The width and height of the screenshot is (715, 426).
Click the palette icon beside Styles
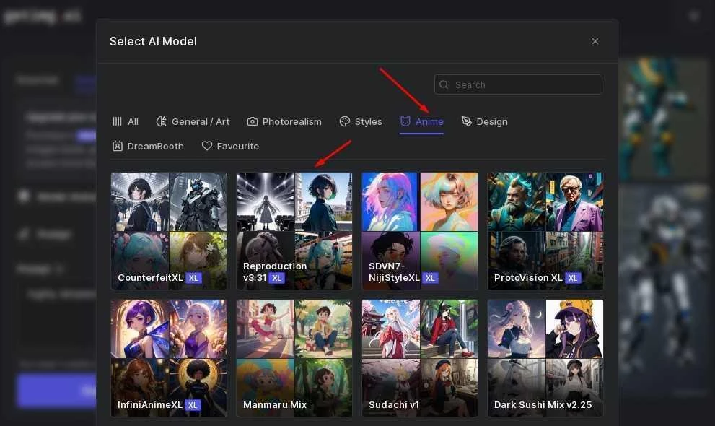pos(345,121)
